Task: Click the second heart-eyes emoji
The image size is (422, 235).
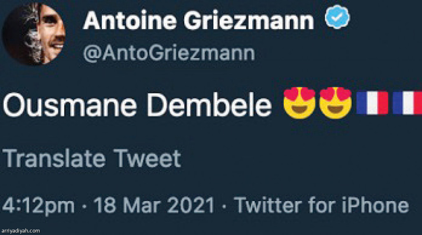Action: pos(336,102)
